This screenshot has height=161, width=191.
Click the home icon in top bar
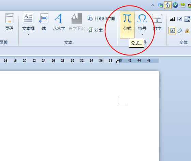click(168, 5)
